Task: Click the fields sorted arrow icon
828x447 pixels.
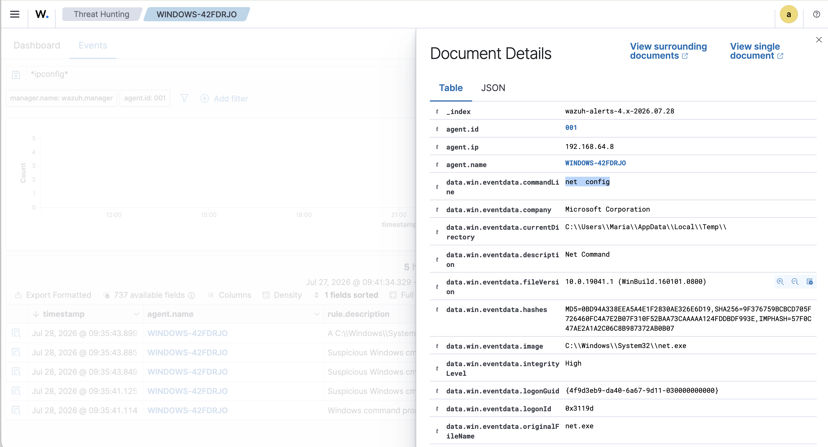Action: point(317,295)
